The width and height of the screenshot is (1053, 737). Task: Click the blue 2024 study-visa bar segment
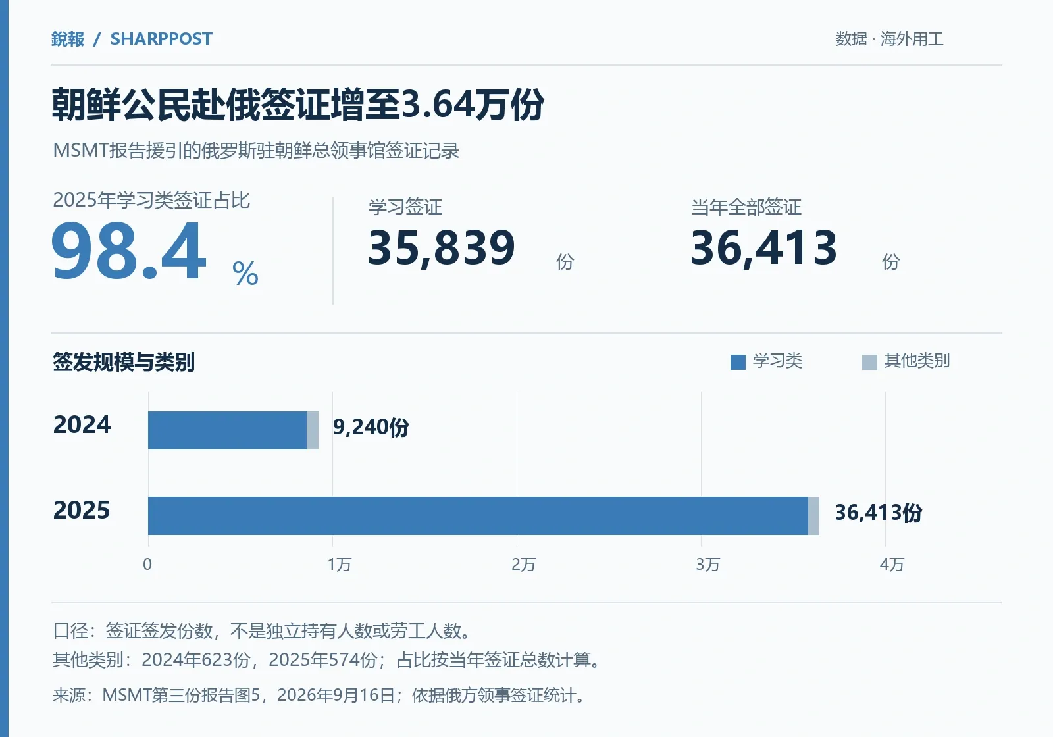click(x=227, y=430)
